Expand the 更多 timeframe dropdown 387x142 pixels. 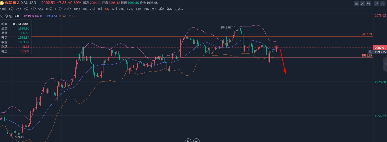179,9
